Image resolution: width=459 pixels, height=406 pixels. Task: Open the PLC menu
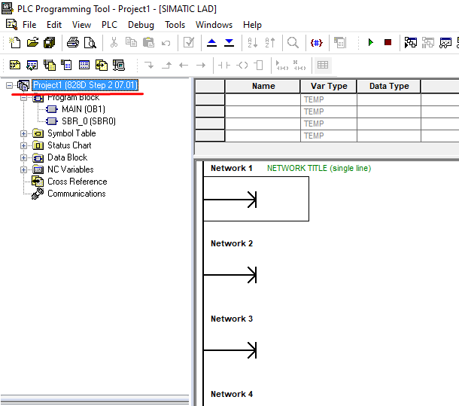click(x=109, y=25)
